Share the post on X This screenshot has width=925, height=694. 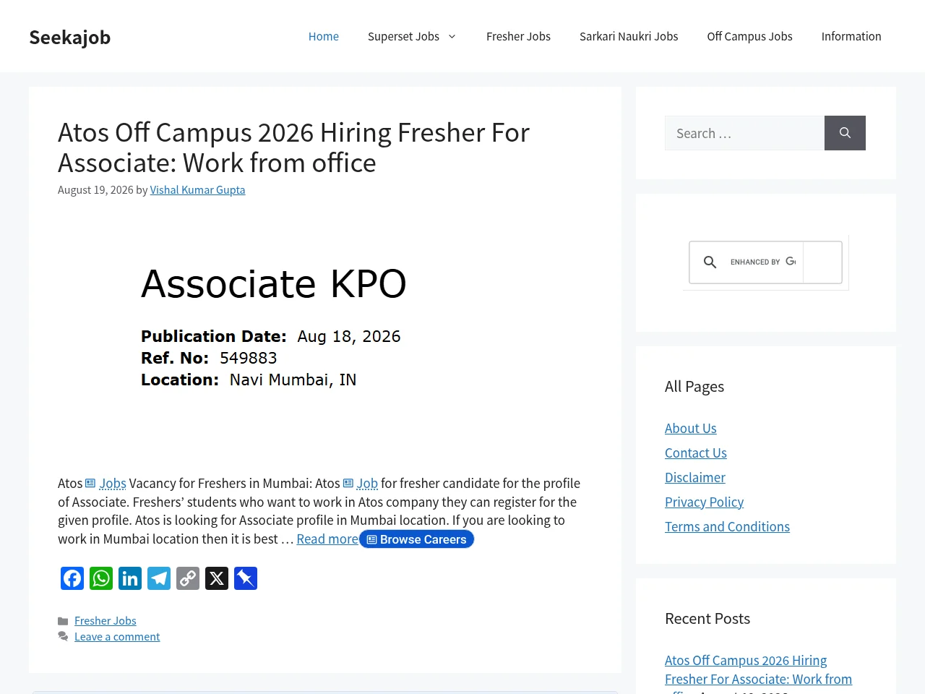(x=217, y=578)
